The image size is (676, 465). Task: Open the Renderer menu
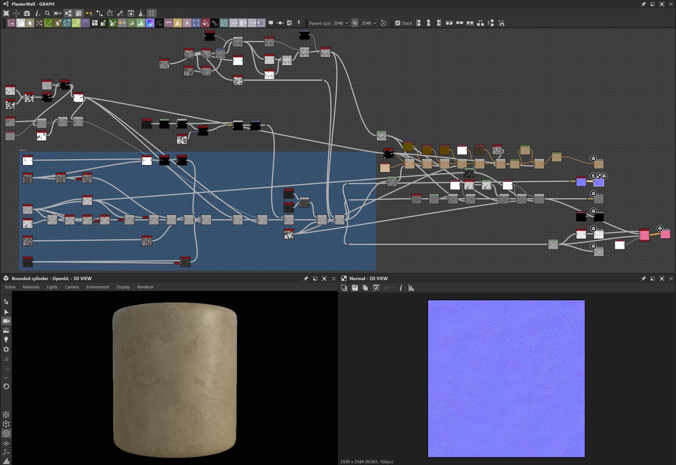[145, 287]
